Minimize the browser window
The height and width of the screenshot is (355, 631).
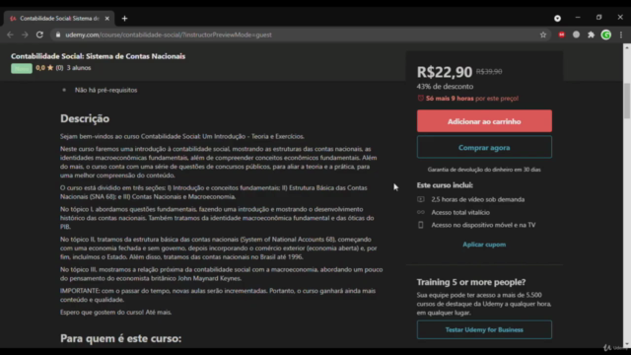tap(578, 18)
